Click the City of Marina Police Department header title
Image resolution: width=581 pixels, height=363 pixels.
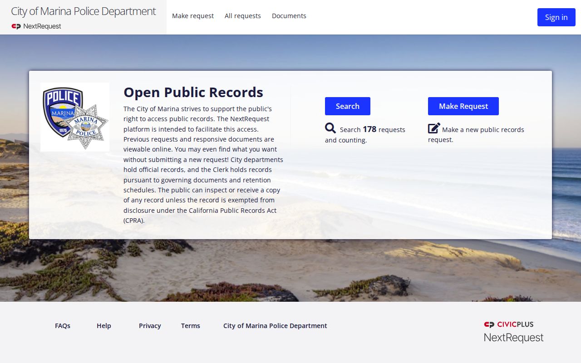pos(84,11)
